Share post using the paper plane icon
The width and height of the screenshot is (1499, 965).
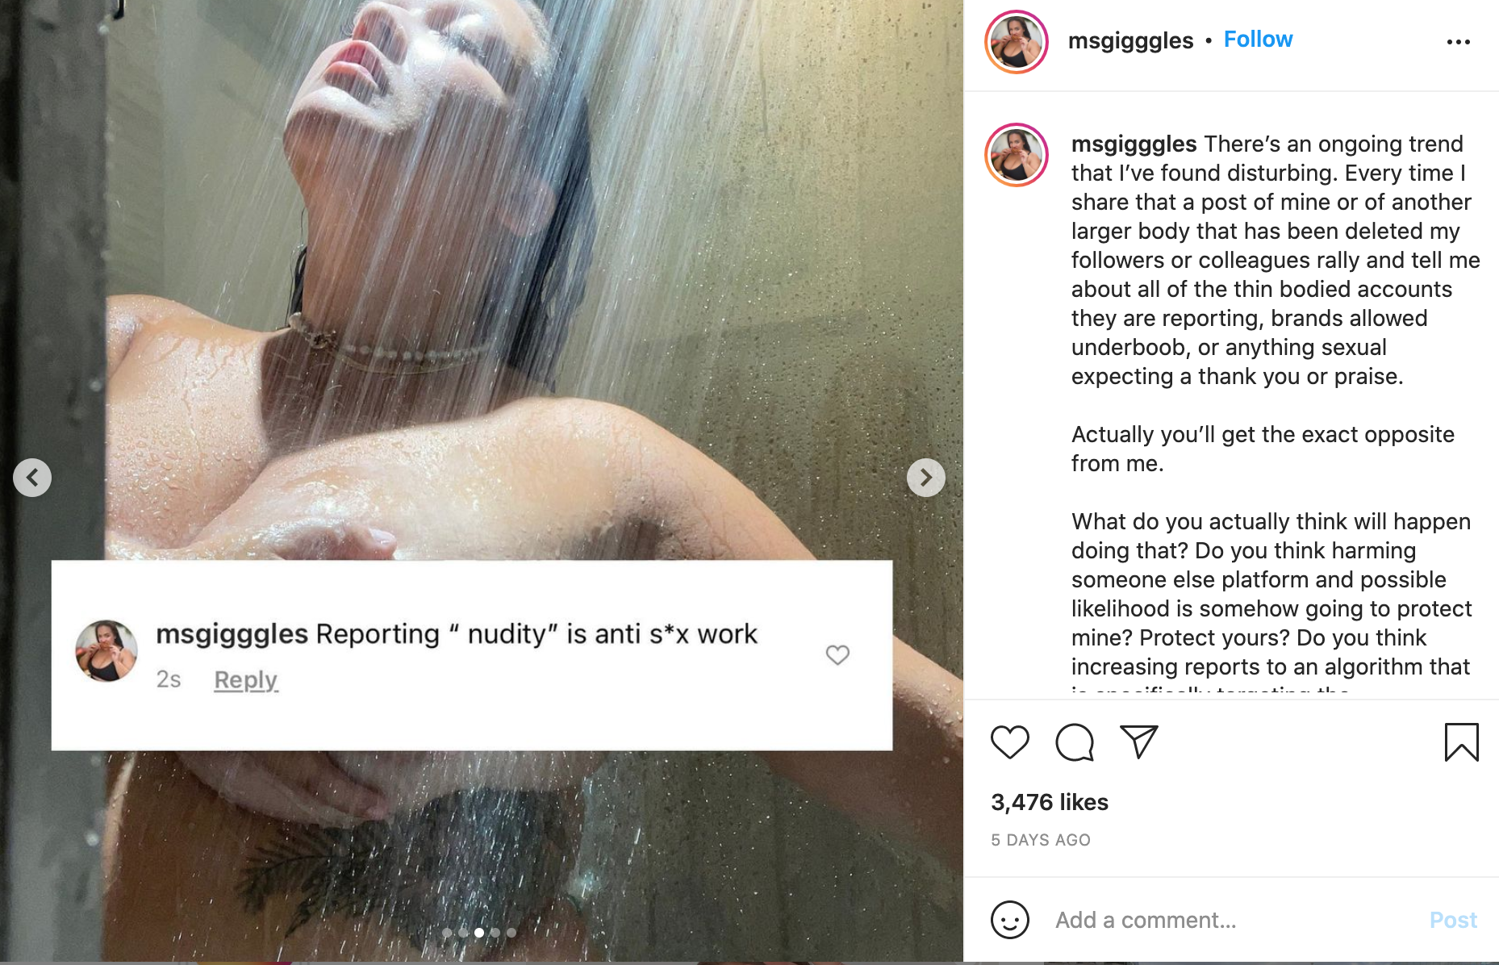[x=1139, y=742]
